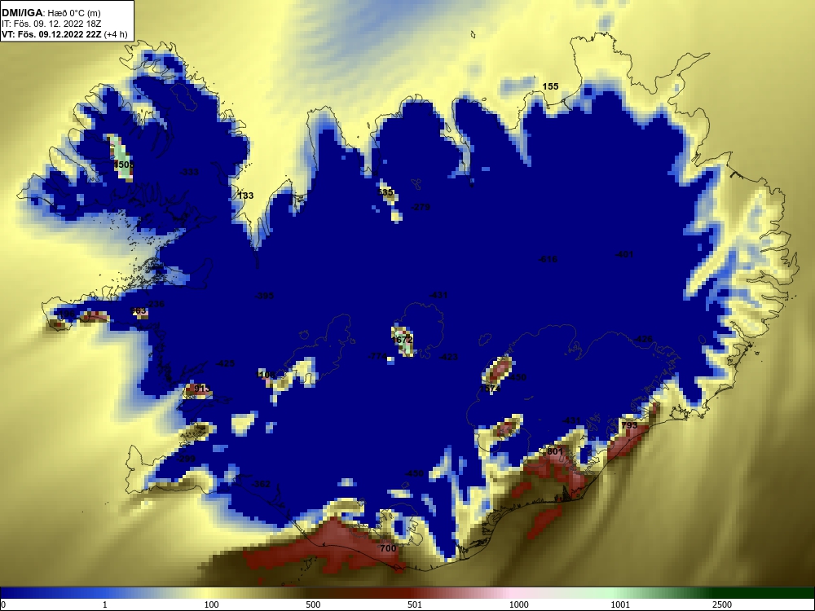Viewport: 815px width, 611px height.
Task: Click the -362 map value
Action: click(261, 484)
